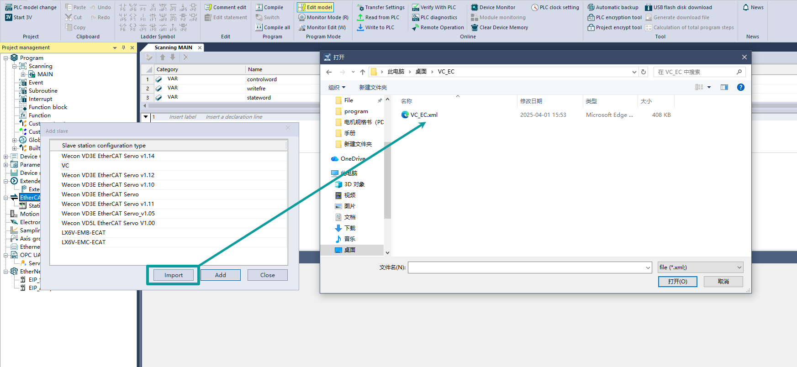This screenshot has height=367, width=797.
Task: Click folder tree vertical scrollbar
Action: point(387,183)
